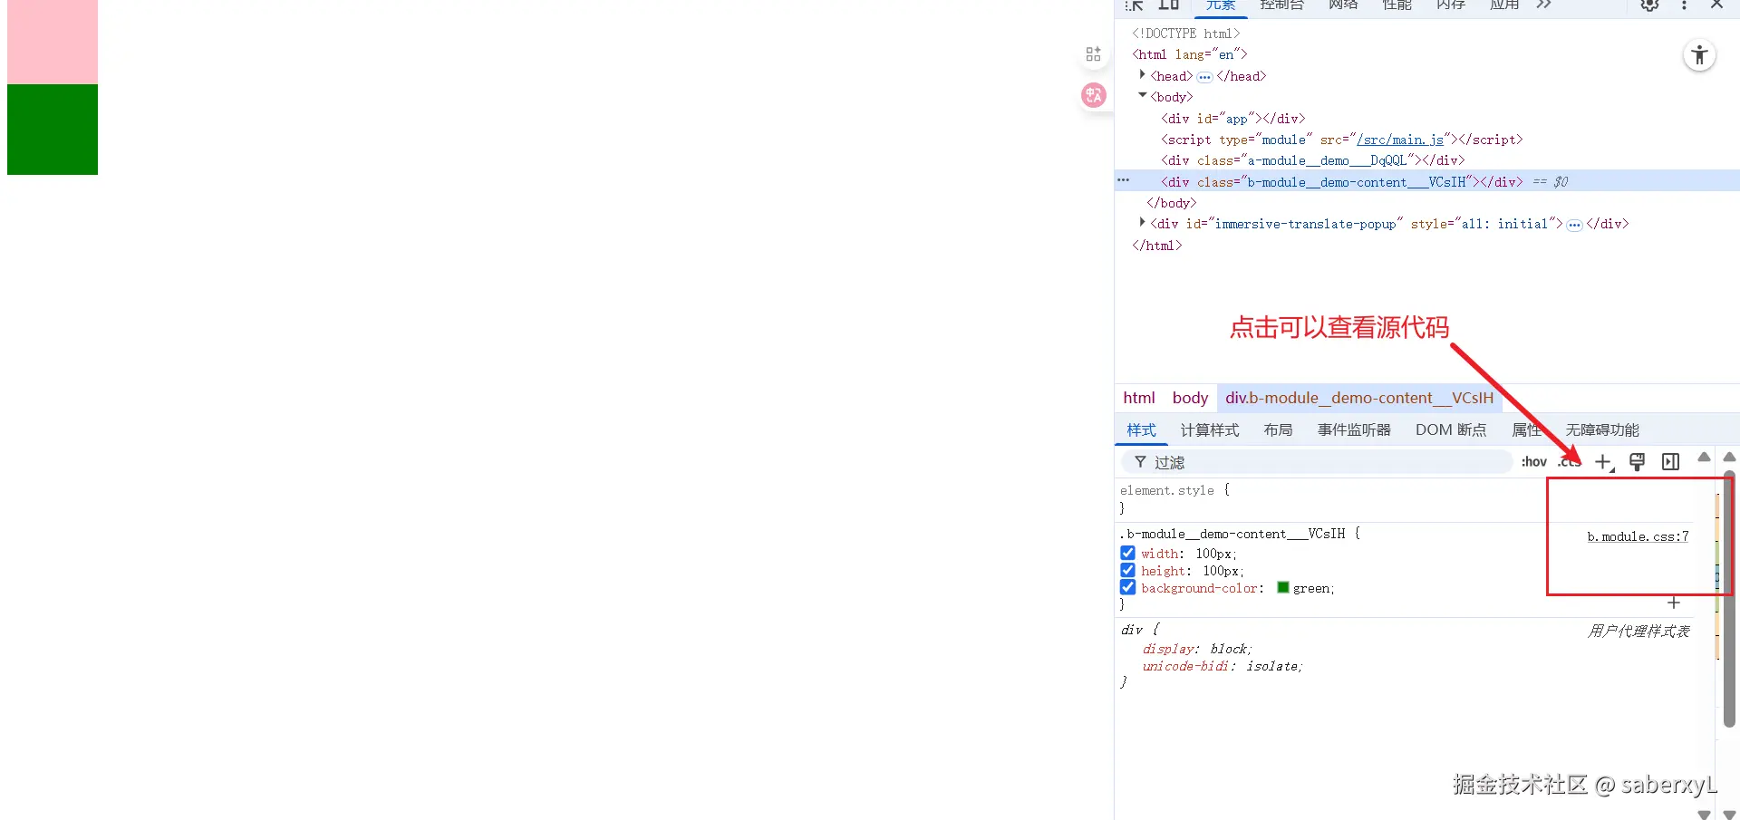The height and width of the screenshot is (820, 1740).
Task: Click the unicode-bidi: isolate declaration
Action: pyautogui.click(x=1223, y=666)
